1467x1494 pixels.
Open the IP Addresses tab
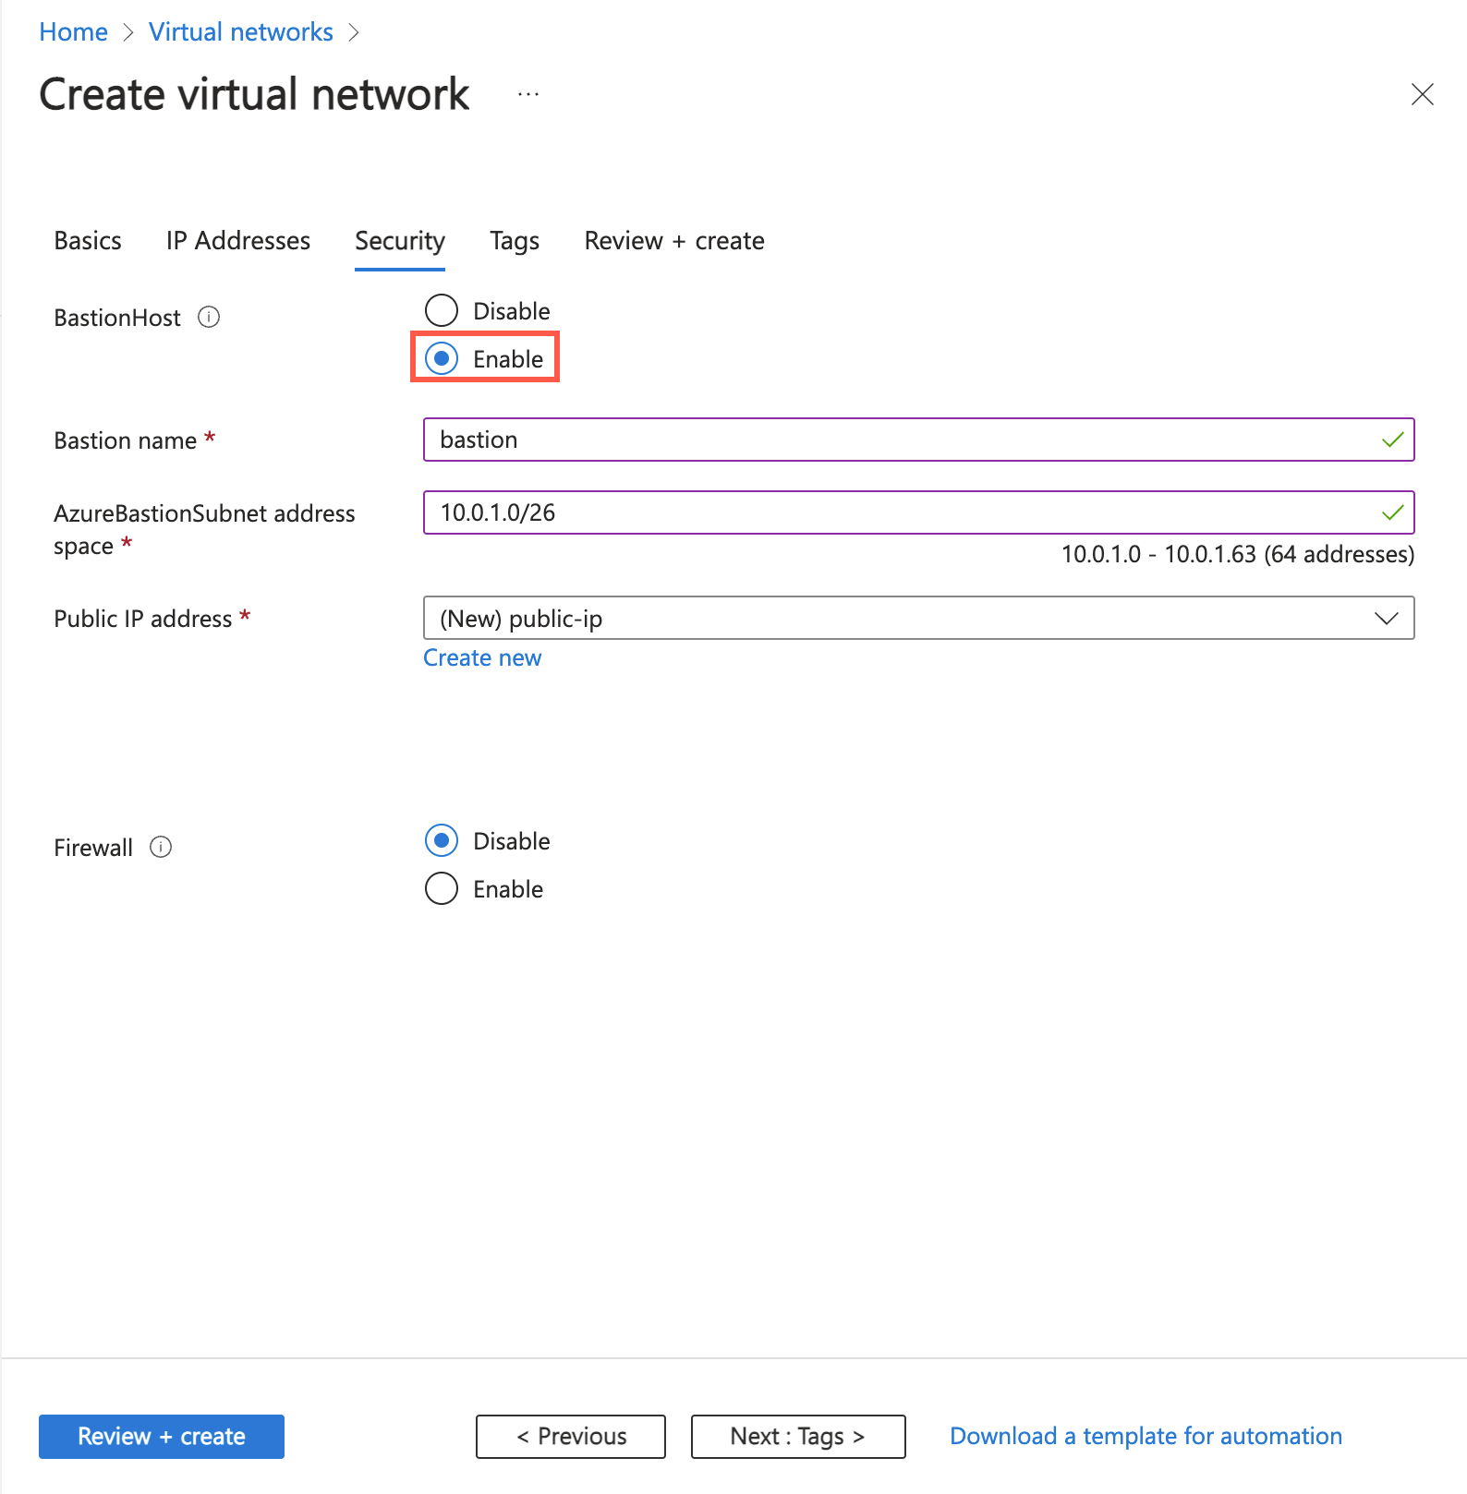pos(237,240)
